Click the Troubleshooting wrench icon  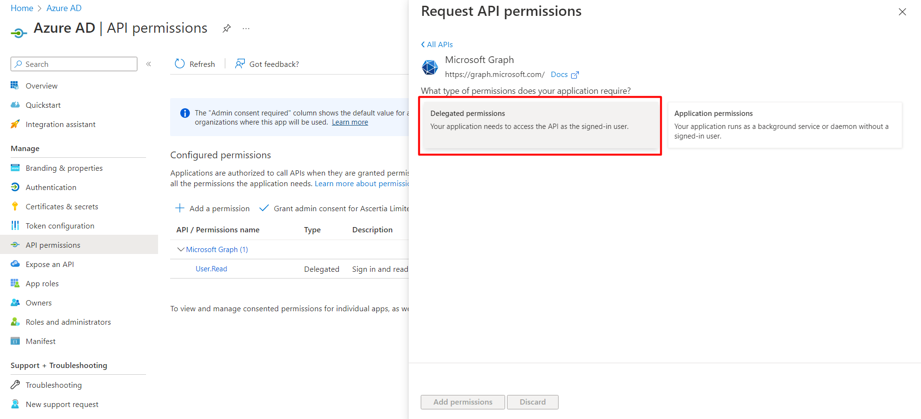pyautogui.click(x=15, y=385)
